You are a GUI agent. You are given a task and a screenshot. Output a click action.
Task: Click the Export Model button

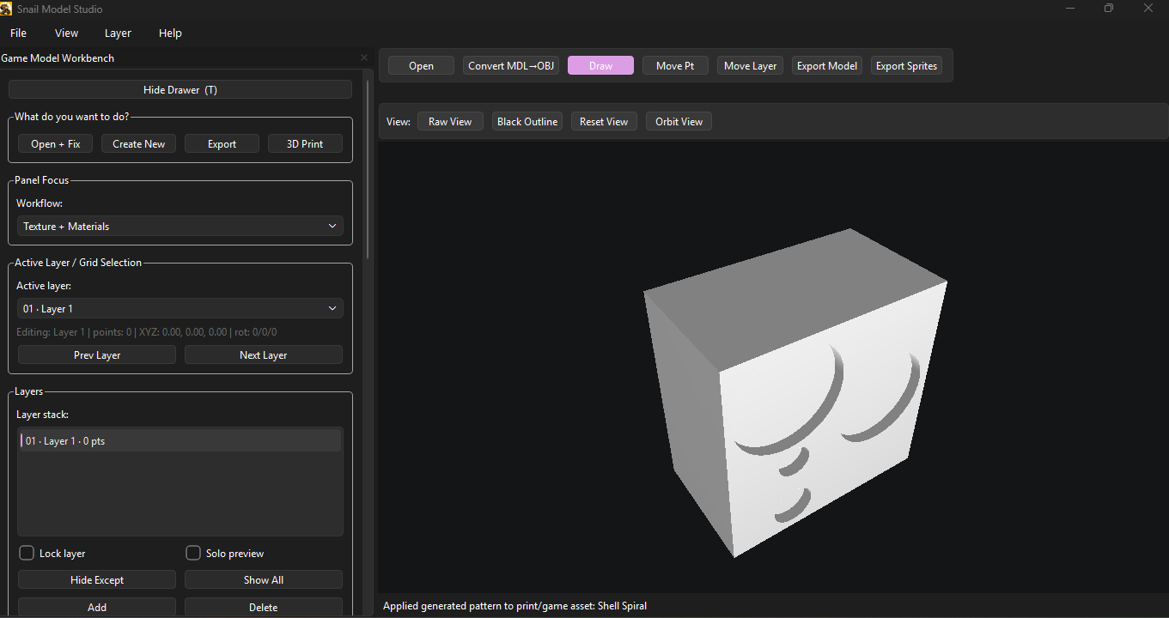click(x=827, y=65)
